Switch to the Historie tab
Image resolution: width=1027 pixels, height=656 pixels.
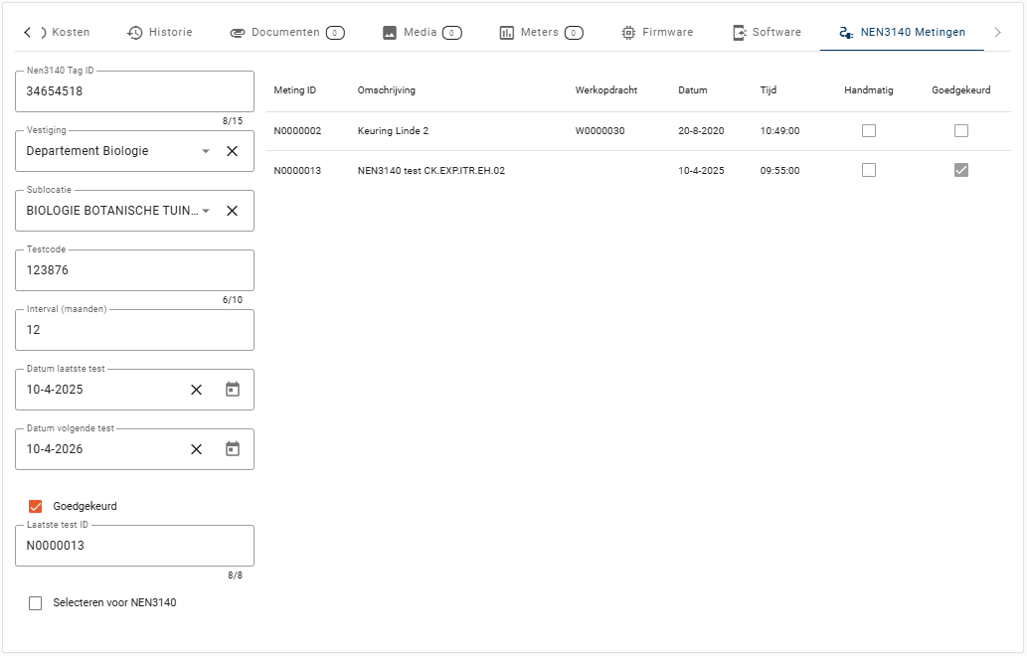pyautogui.click(x=160, y=33)
